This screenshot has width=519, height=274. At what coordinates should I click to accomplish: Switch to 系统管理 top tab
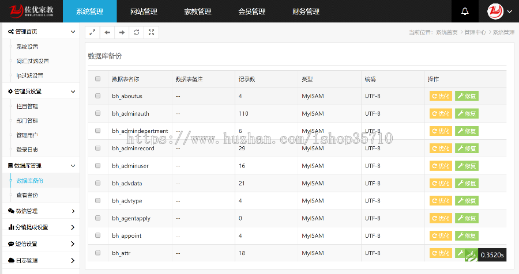coord(90,12)
